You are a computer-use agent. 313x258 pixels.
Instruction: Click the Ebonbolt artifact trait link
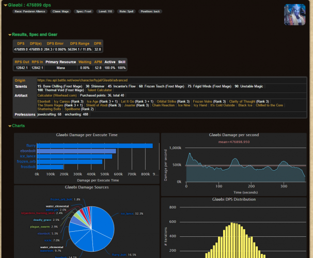[44, 102]
